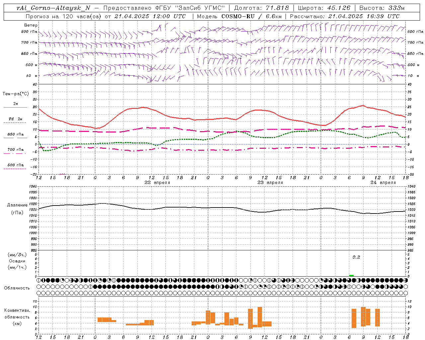Click the 500 гПа temperature legend entry
The image size is (425, 340).
pos(16,165)
